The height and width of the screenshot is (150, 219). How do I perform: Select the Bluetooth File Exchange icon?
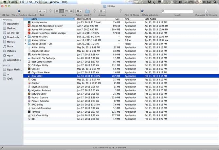29,58
